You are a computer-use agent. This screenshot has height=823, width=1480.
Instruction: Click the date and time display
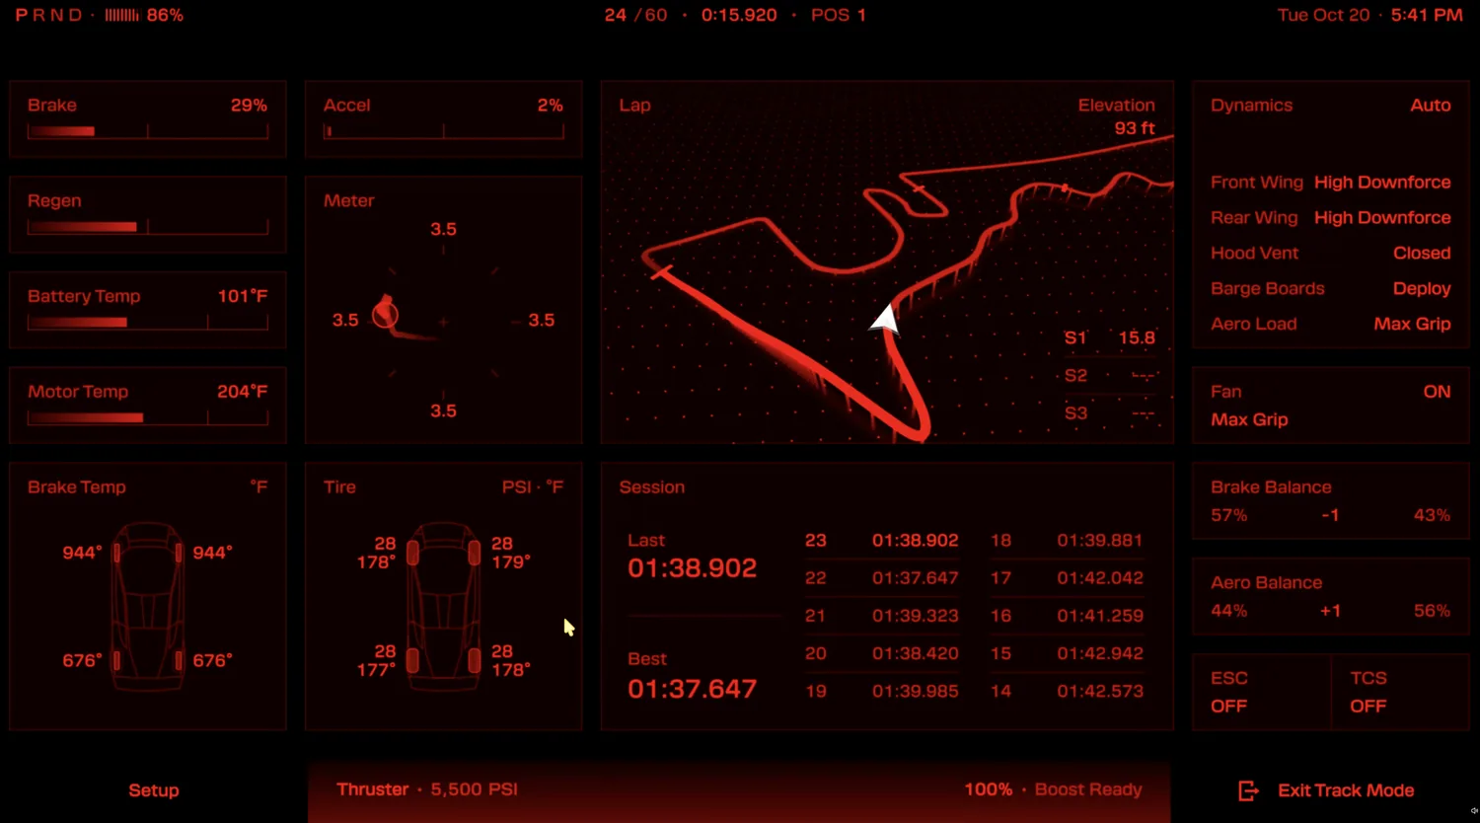coord(1369,16)
